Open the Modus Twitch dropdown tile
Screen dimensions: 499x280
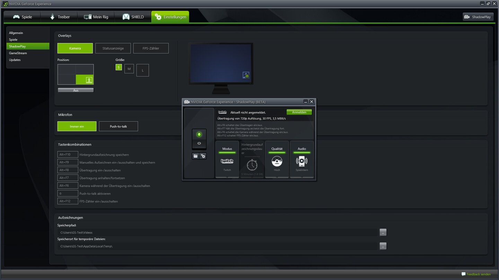[x=227, y=159]
